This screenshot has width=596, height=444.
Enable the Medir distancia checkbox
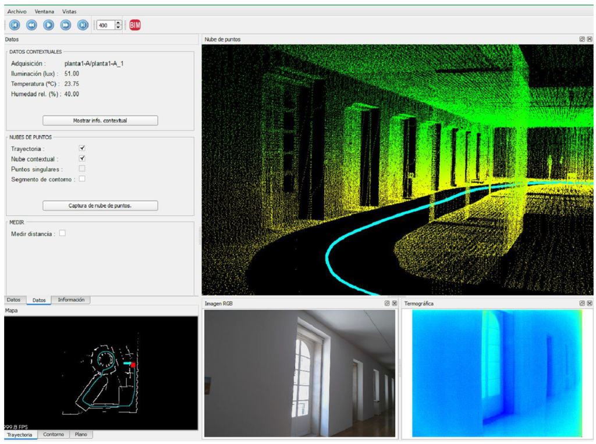[62, 233]
